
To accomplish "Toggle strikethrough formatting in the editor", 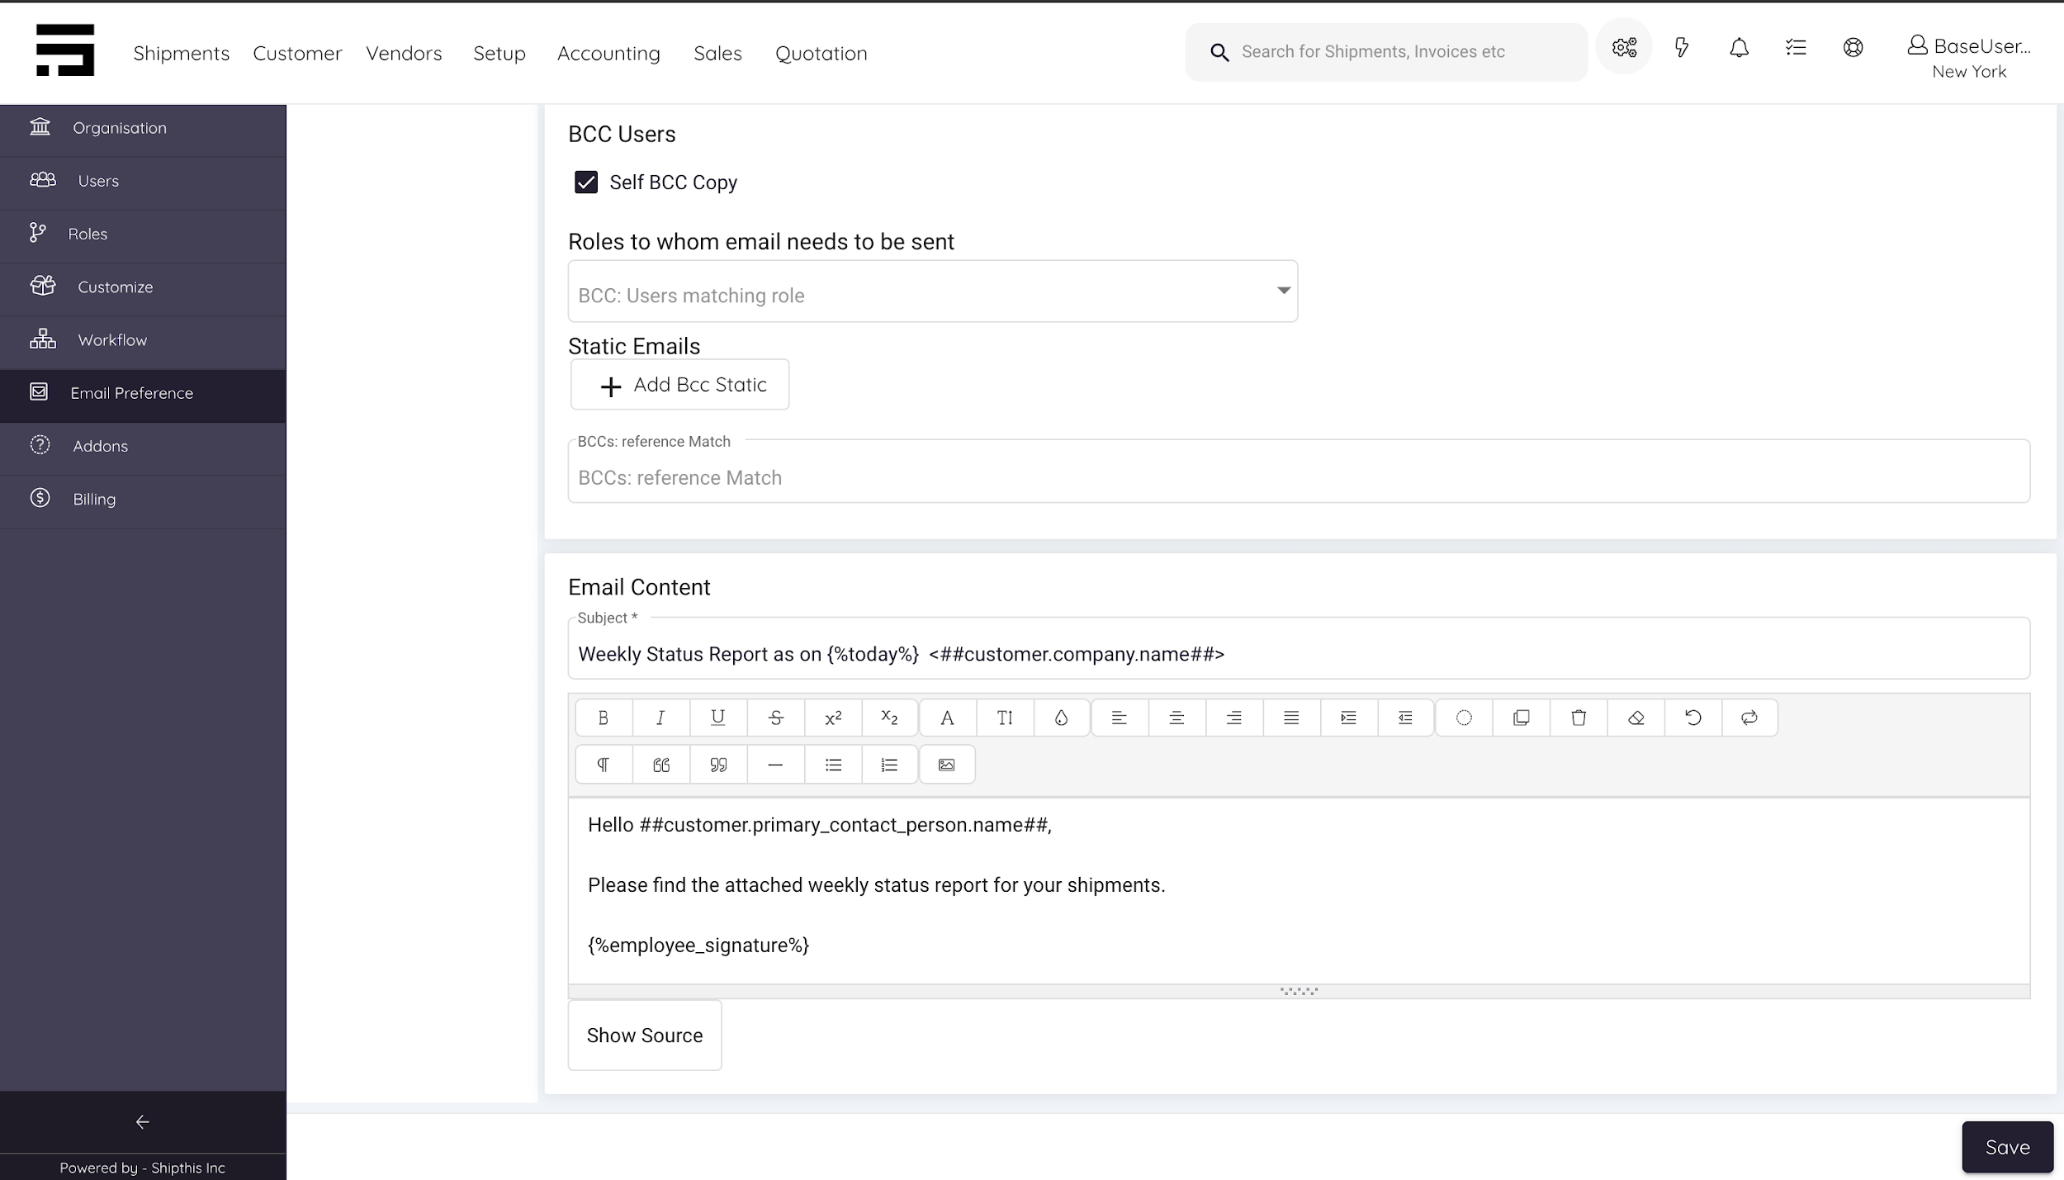I will pyautogui.click(x=776, y=718).
